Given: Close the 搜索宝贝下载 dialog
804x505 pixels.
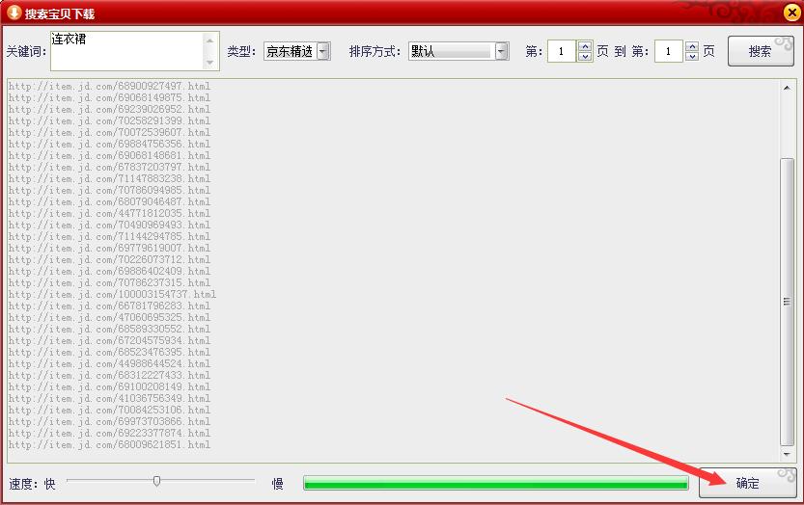Looking at the screenshot, I should [792, 13].
